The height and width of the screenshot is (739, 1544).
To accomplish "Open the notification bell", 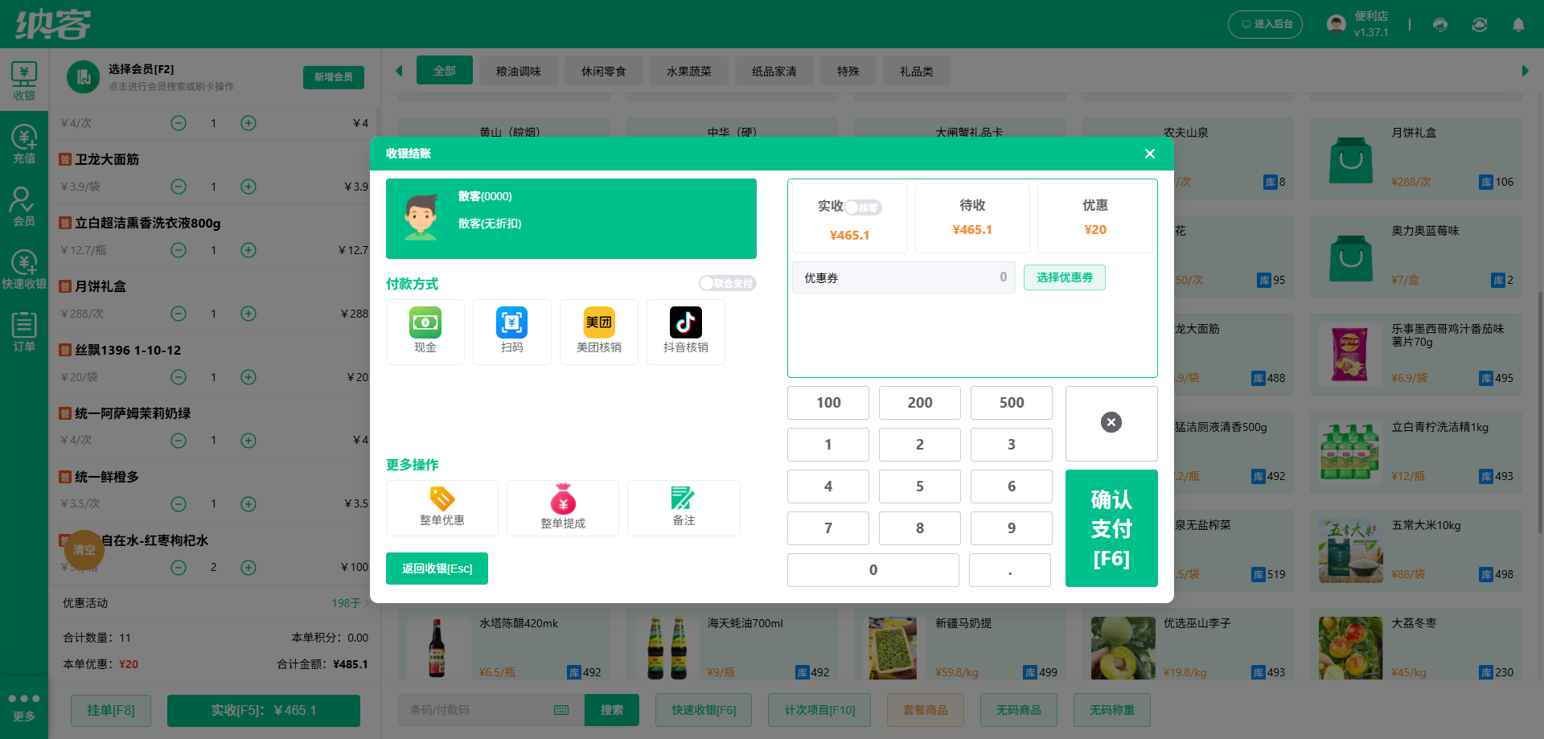I will (x=1518, y=24).
